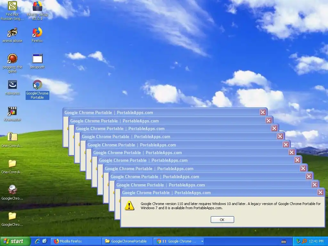The width and height of the screenshot is (328, 246).
Task: Close the frontmost Google Chrome Portable dialog
Action: (x=320, y=193)
